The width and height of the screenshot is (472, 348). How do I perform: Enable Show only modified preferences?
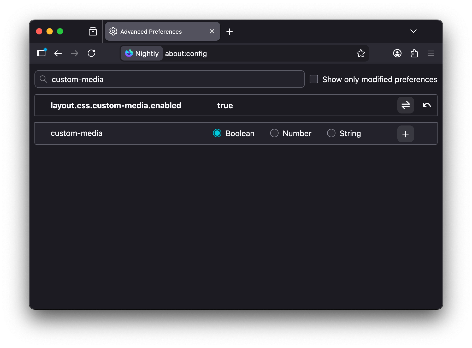(314, 79)
